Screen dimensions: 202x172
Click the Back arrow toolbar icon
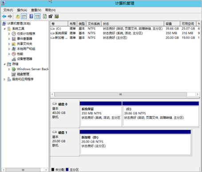point(4,16)
